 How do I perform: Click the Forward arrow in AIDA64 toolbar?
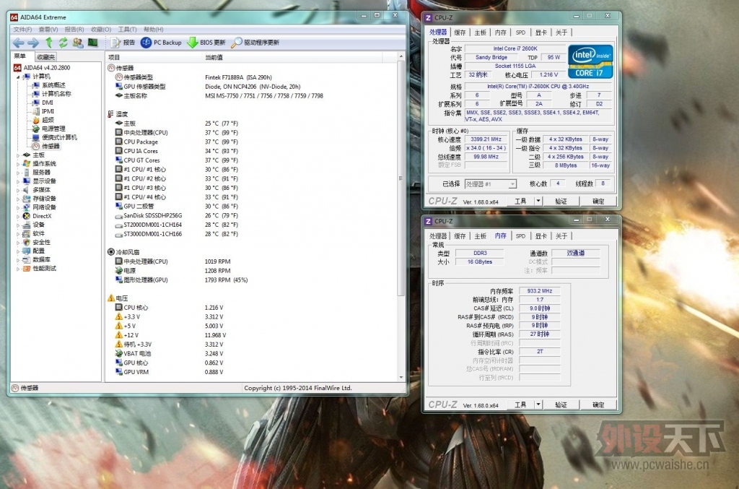tap(33, 43)
